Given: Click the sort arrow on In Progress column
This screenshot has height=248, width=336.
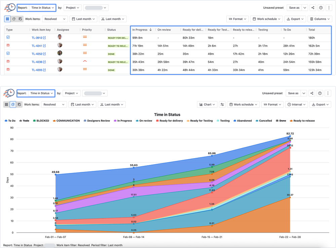Looking at the screenshot, I should click(151, 30).
